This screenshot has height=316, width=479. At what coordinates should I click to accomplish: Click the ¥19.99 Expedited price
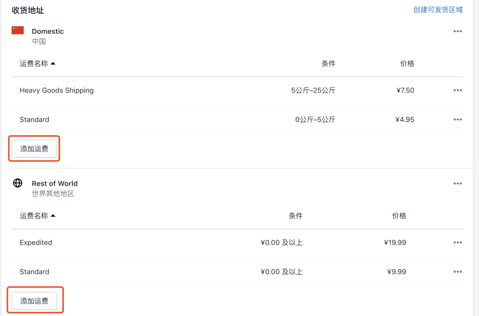click(395, 243)
